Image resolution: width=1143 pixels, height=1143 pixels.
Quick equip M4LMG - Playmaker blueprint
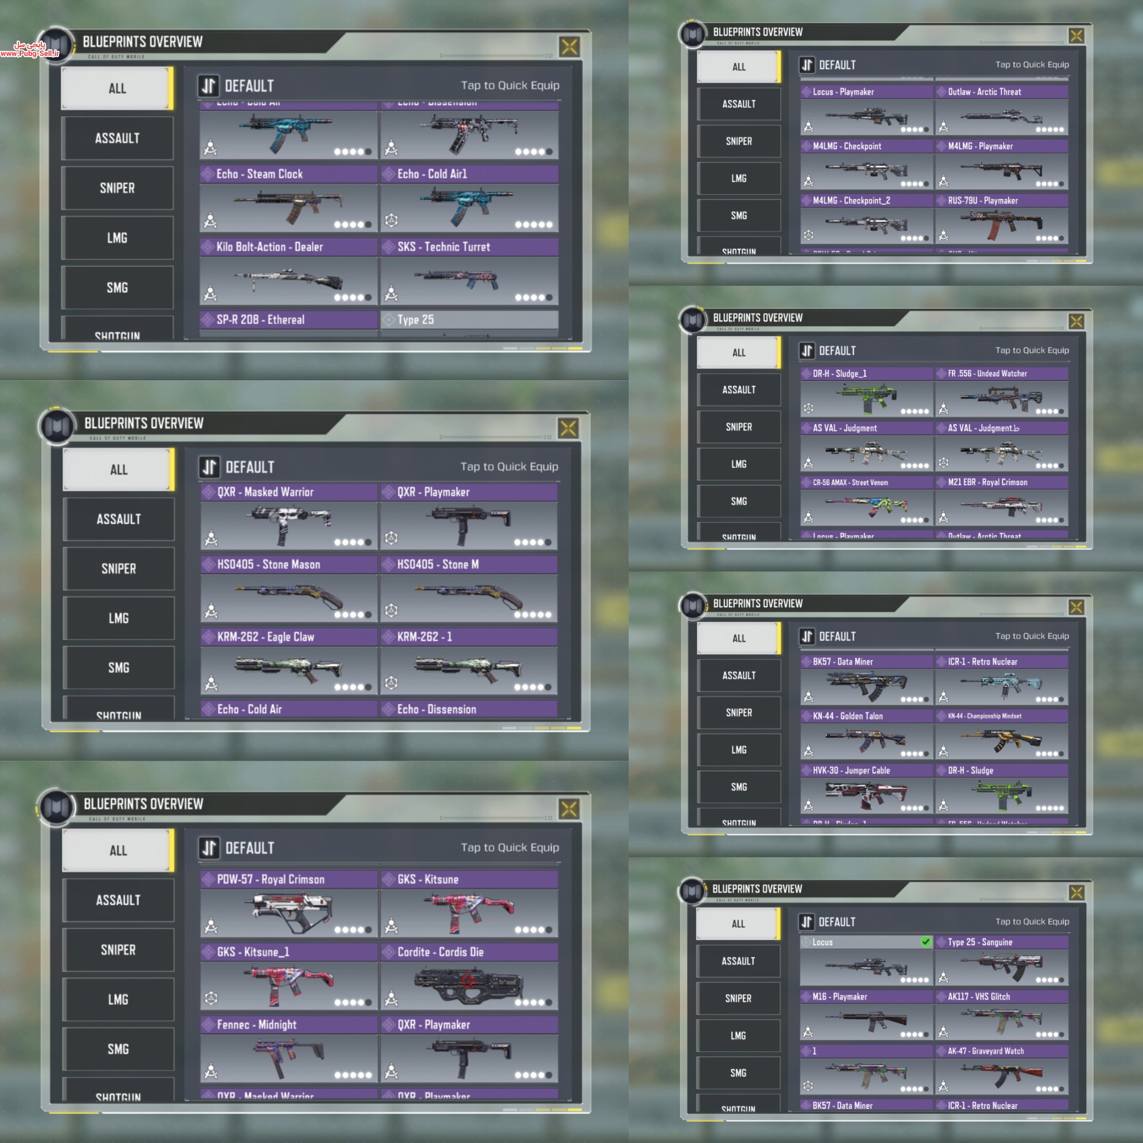coord(1001,165)
